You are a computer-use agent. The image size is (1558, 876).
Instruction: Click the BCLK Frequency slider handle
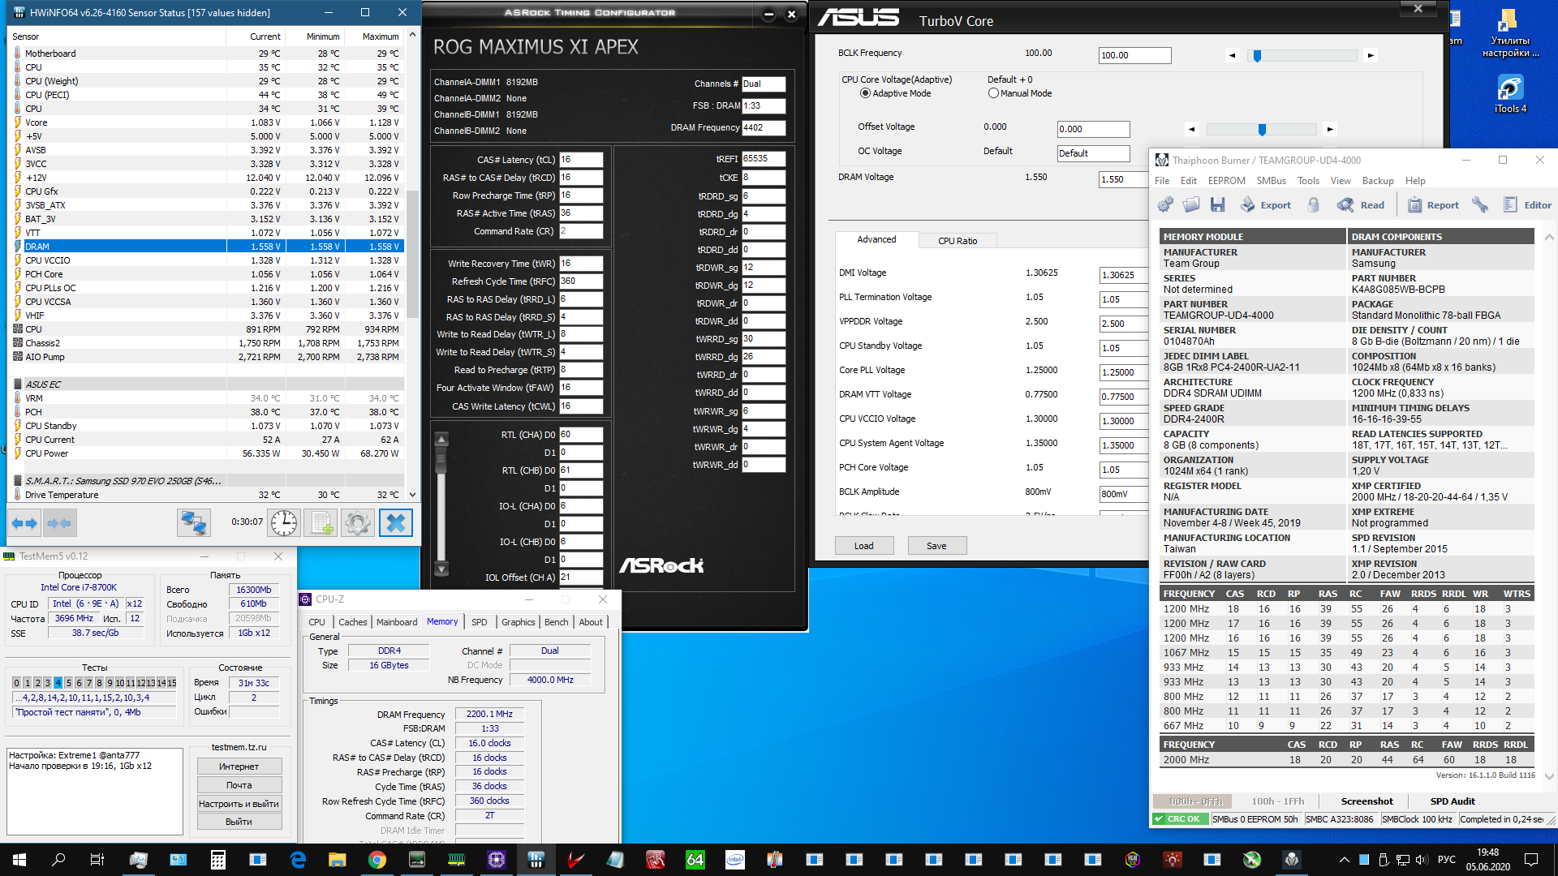tap(1257, 56)
